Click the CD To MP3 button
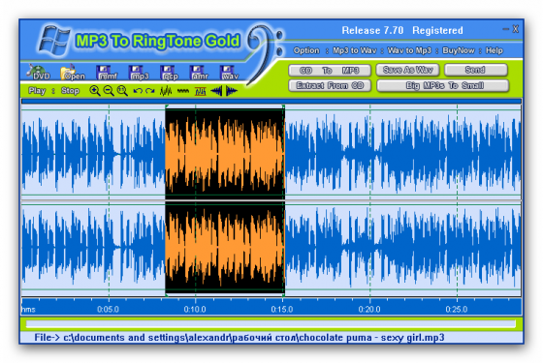 [330, 71]
